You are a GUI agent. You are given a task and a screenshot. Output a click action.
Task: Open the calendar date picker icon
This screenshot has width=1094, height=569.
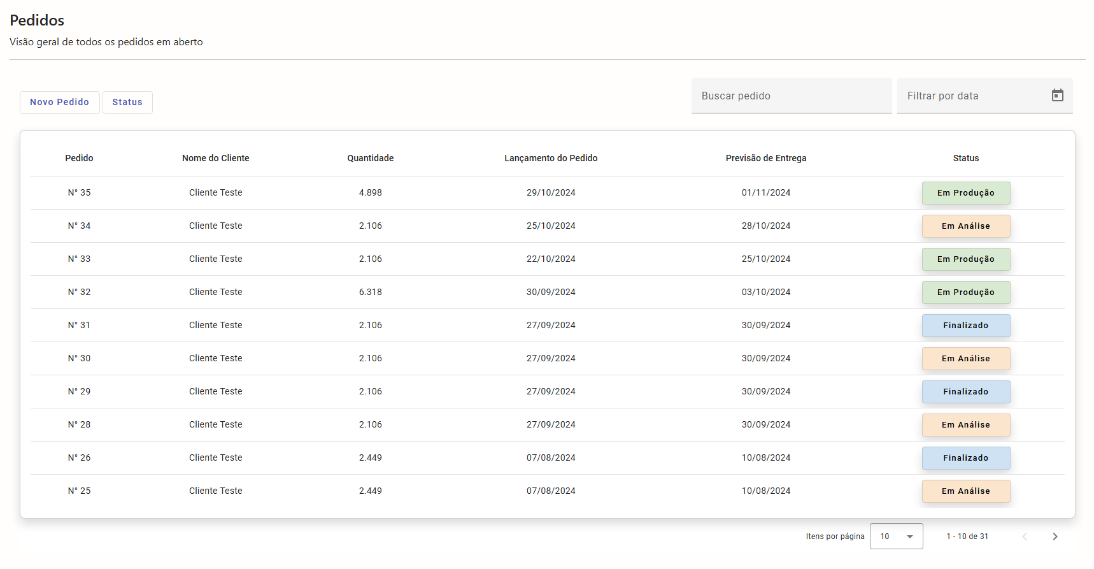point(1057,96)
